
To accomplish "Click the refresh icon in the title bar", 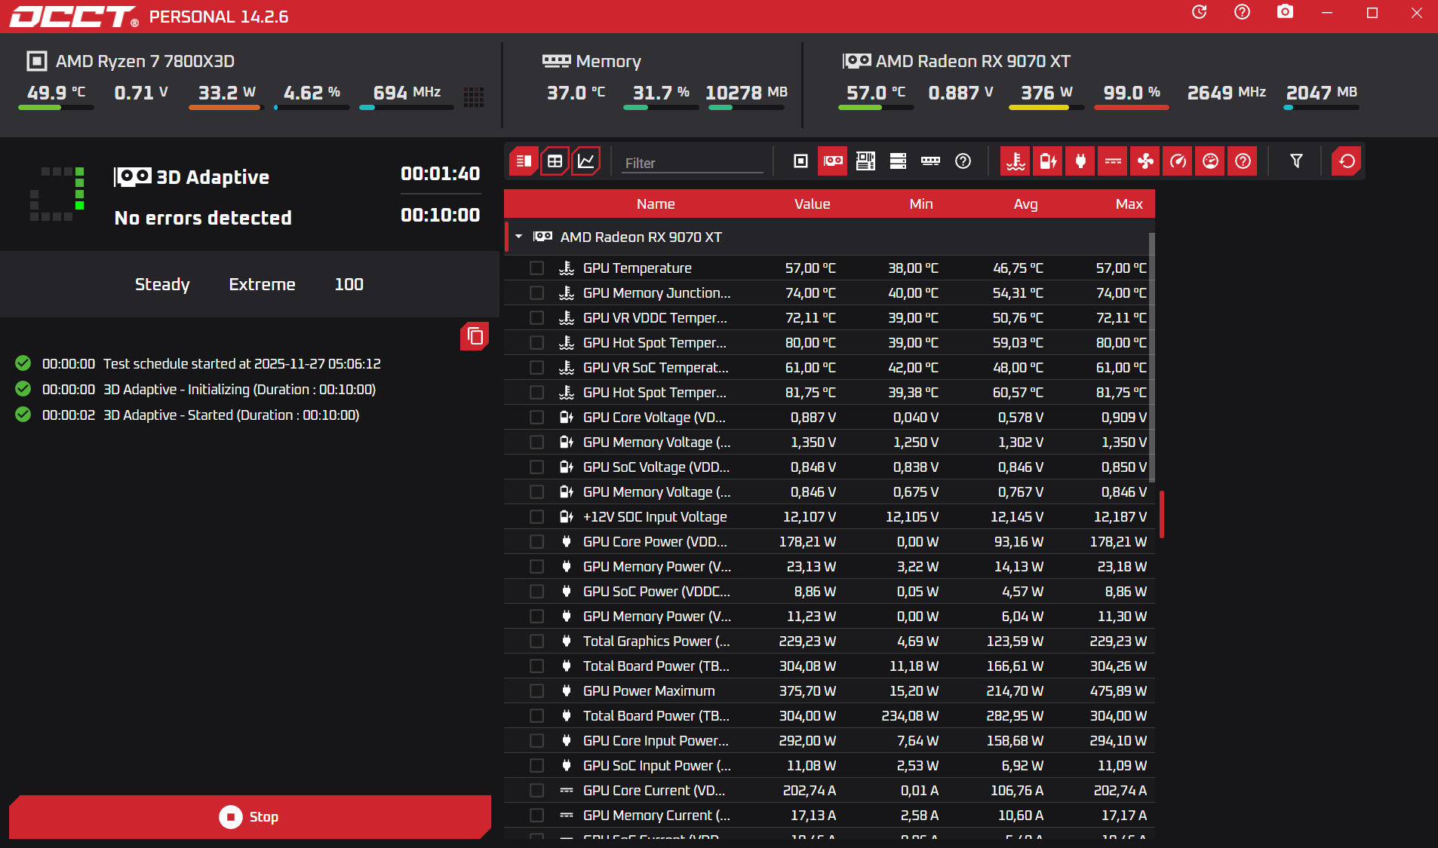I will [x=1200, y=12].
